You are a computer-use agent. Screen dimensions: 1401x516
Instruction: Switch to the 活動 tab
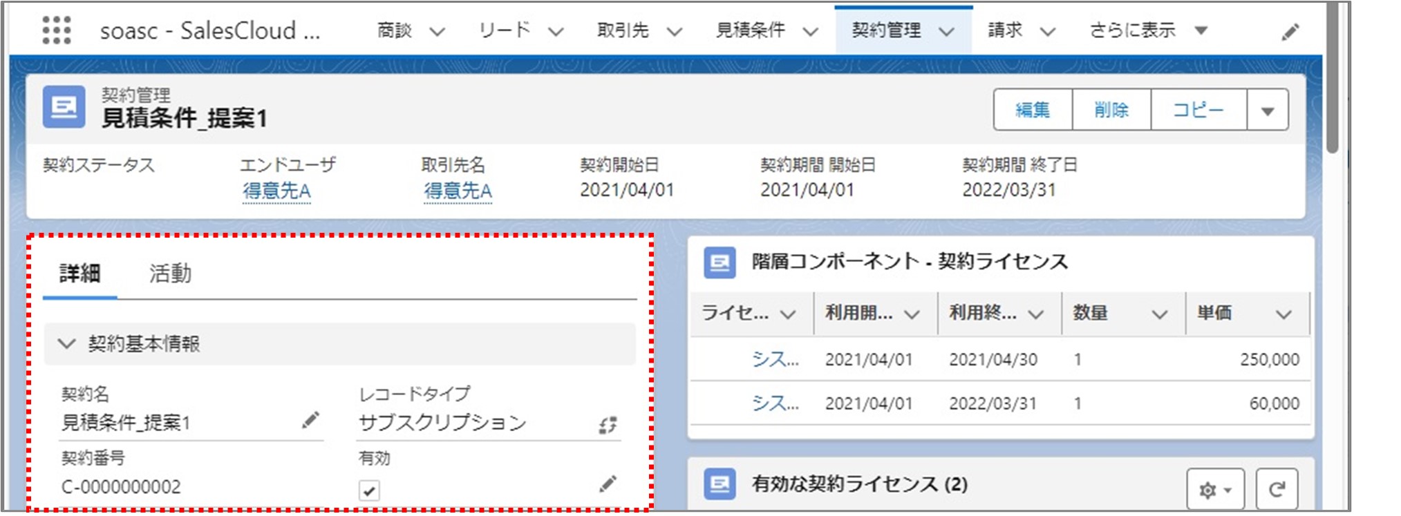coord(170,274)
